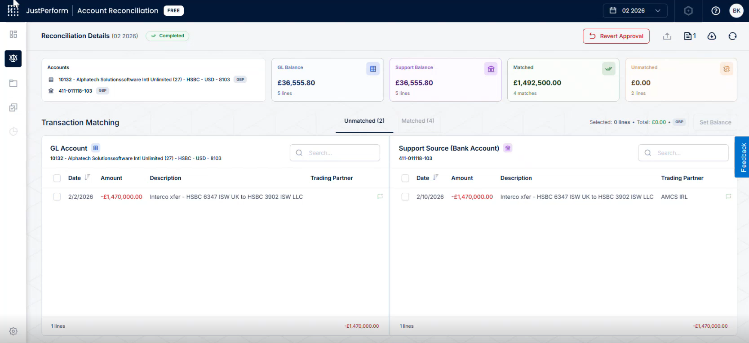The image size is (749, 343).
Task: Click Support Source Amount column header
Action: 462,178
